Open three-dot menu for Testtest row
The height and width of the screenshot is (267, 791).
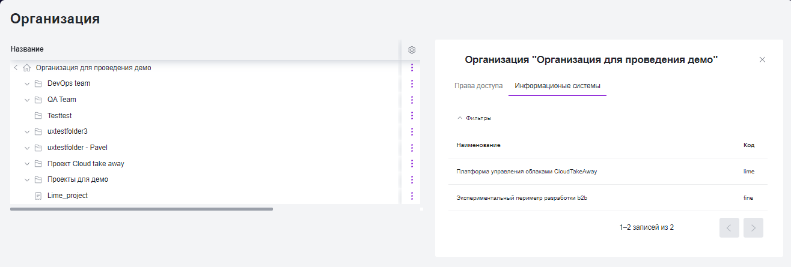pyautogui.click(x=412, y=116)
